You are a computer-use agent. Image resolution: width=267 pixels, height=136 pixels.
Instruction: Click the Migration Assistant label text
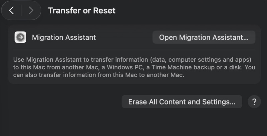tap(64, 37)
